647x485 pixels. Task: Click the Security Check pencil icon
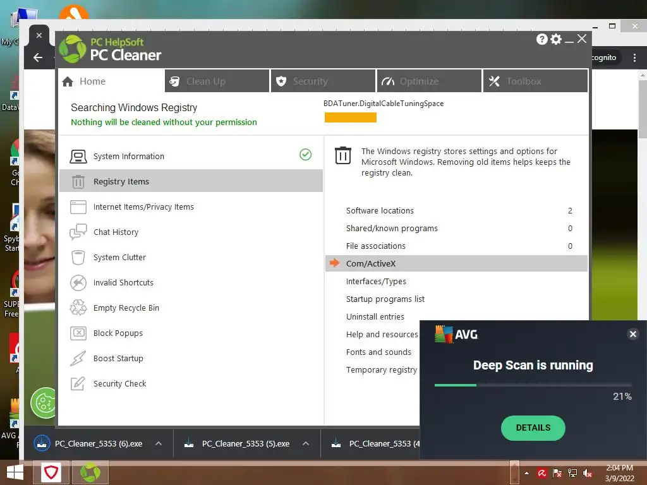[78, 383]
